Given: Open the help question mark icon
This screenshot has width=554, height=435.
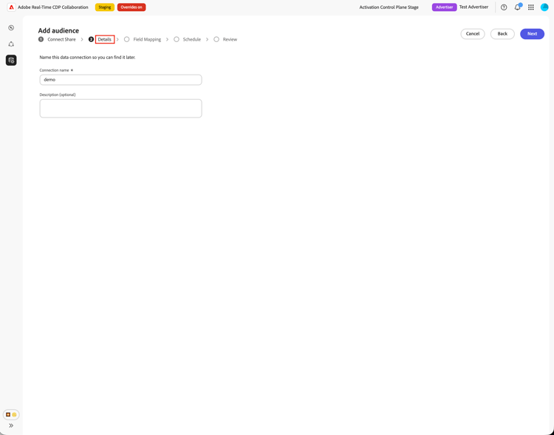Looking at the screenshot, I should (504, 7).
